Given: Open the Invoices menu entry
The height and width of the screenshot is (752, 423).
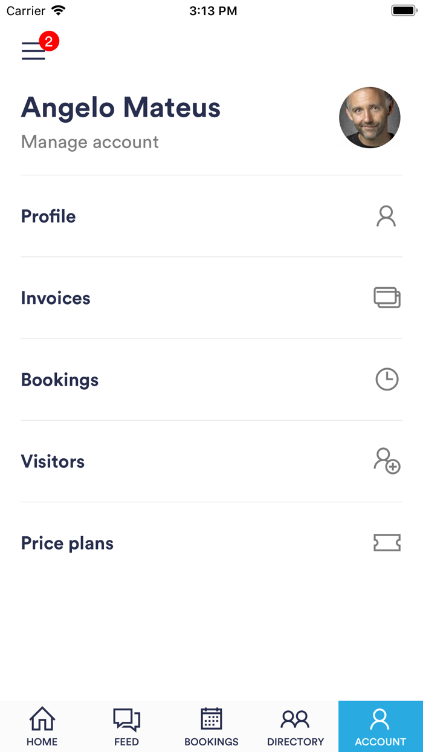Looking at the screenshot, I should pos(56,298).
